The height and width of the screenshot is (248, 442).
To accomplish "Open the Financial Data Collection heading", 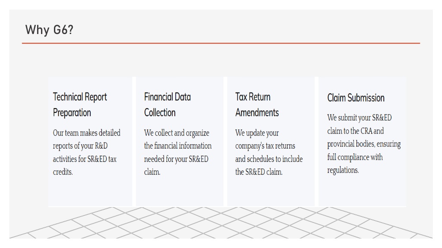I will (x=167, y=105).
